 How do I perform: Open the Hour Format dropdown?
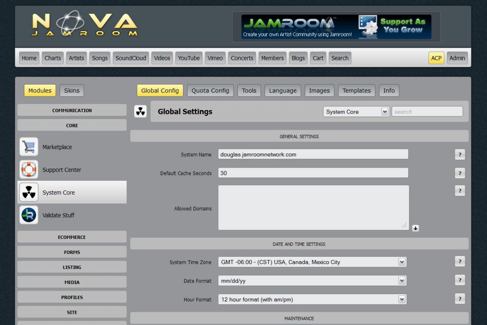(312, 299)
